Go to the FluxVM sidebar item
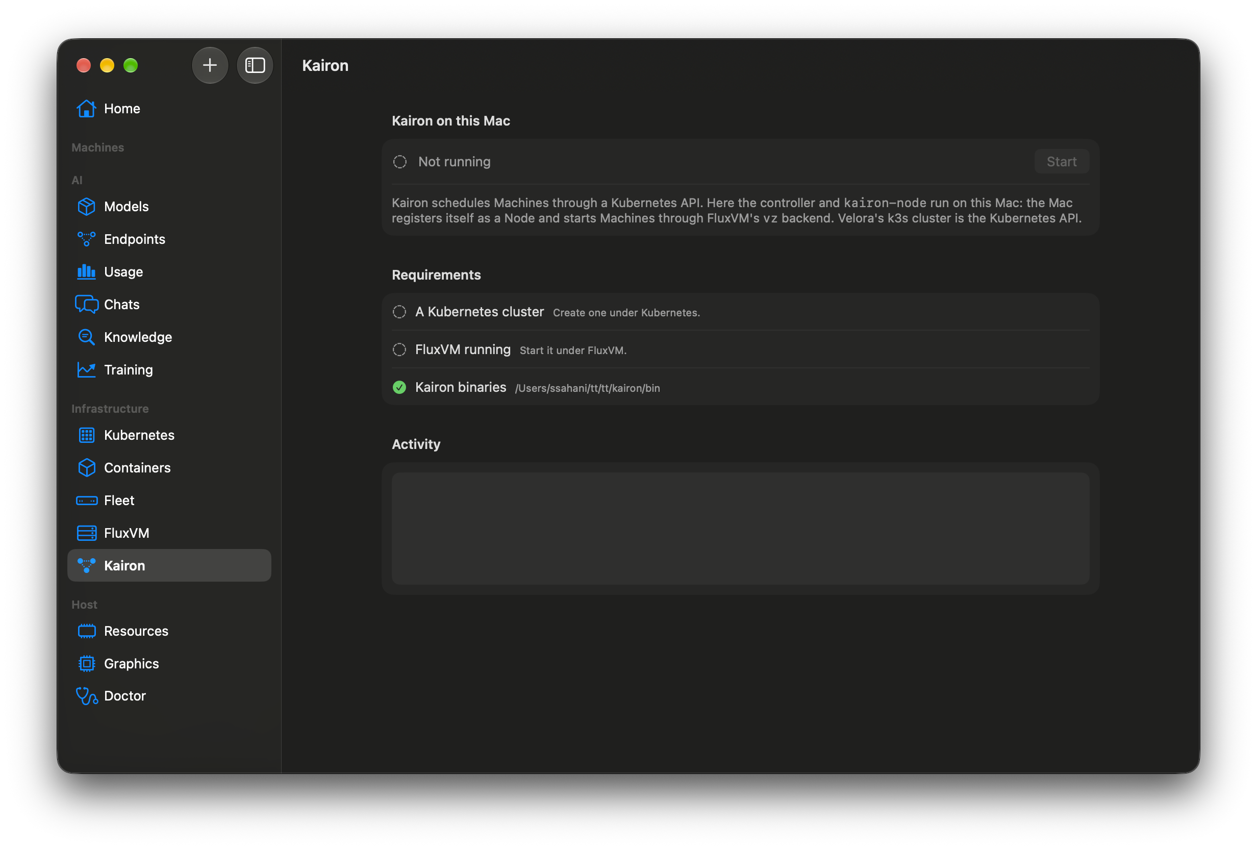This screenshot has height=849, width=1257. pos(169,534)
